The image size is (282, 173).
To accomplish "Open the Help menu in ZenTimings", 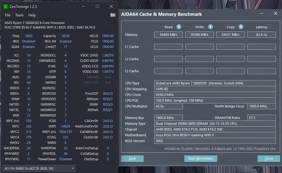I will click(32, 15).
